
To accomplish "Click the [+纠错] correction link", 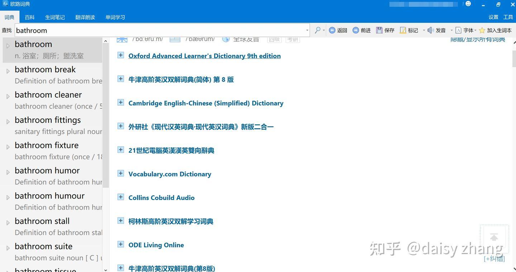I will 494,259.
